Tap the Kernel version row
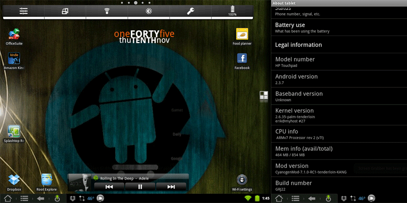The width and height of the screenshot is (407, 203). [x=339, y=115]
